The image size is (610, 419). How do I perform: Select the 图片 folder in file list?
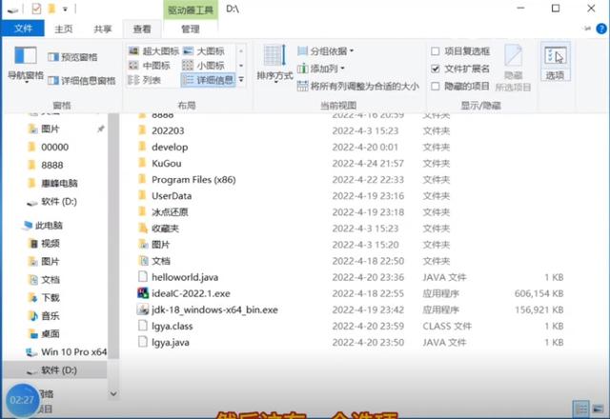[x=161, y=245]
